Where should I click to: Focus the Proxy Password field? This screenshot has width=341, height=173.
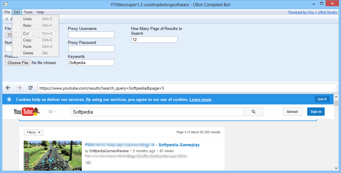coord(91,49)
